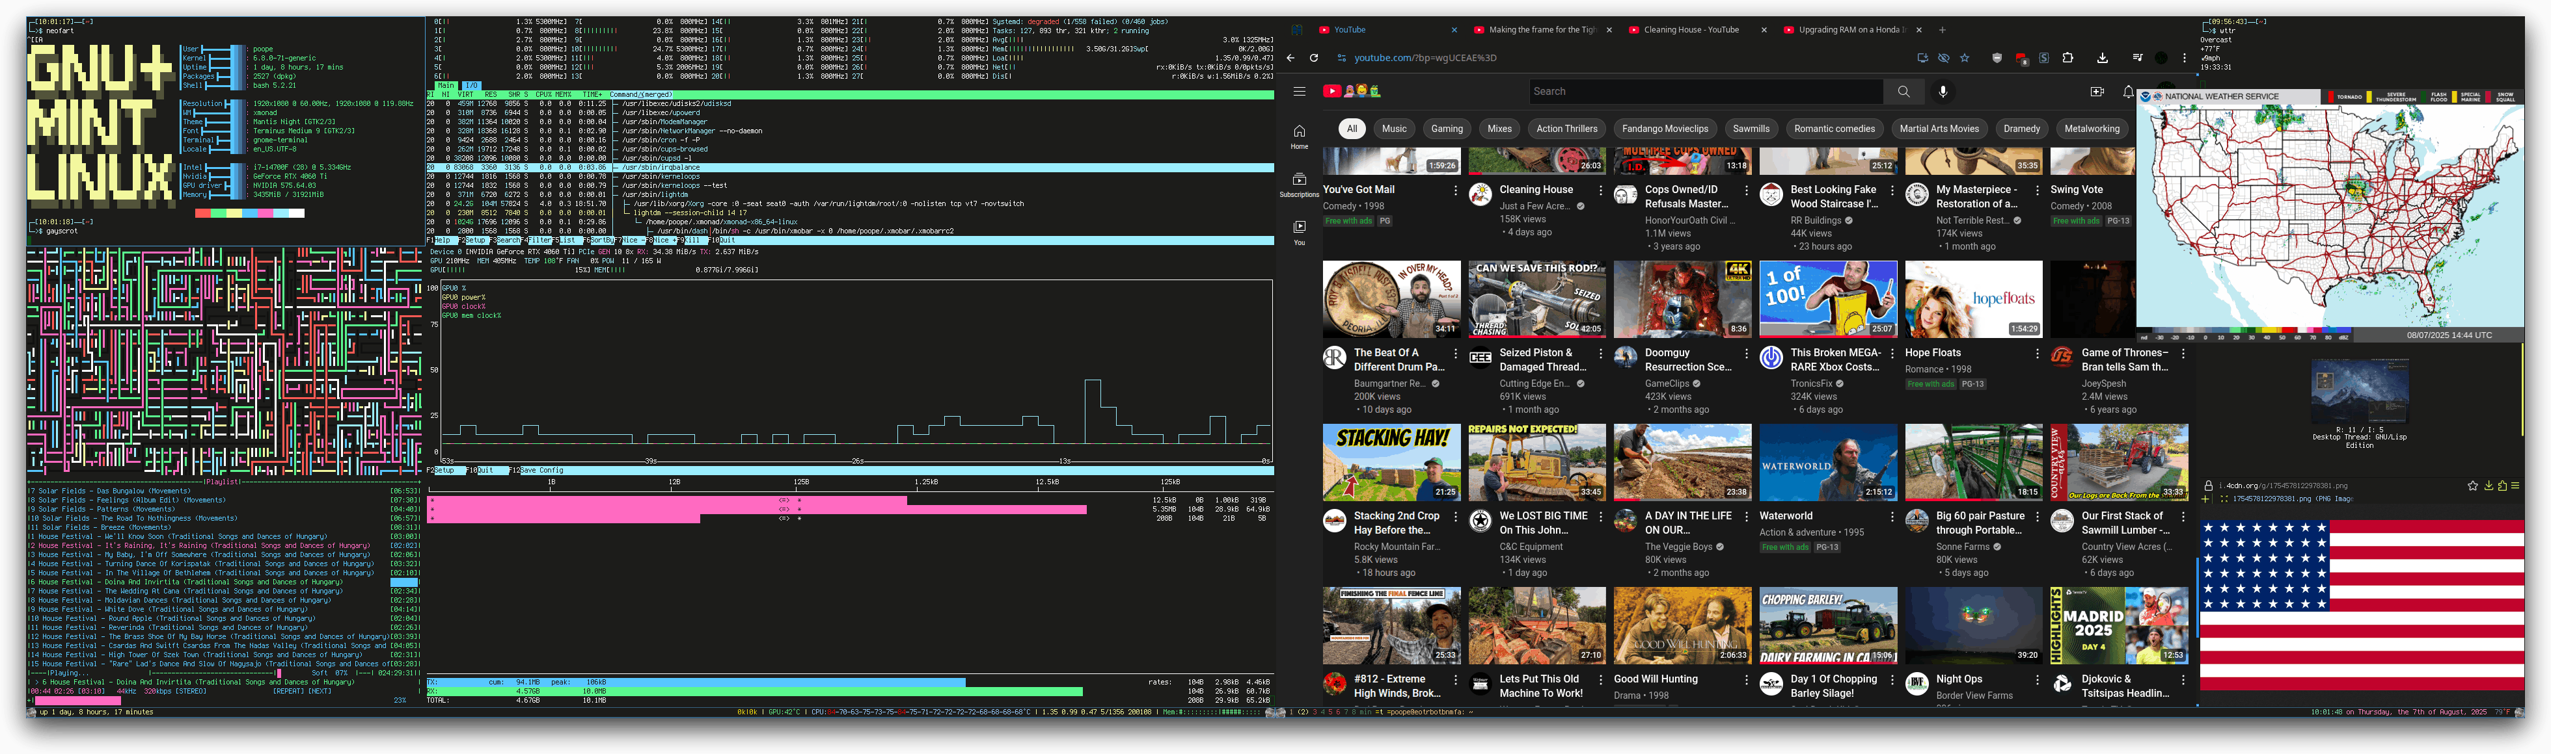Select the Martial Arts Movies chip
The width and height of the screenshot is (2551, 754).
pos(1939,129)
